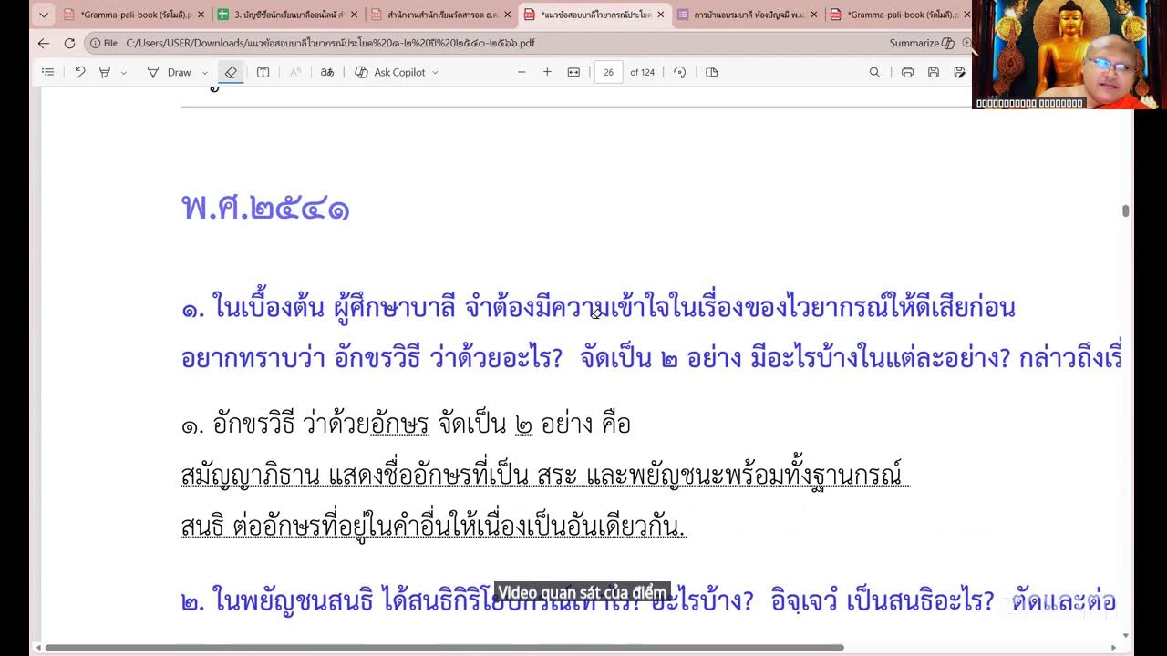Image resolution: width=1167 pixels, height=656 pixels.
Task: Toggle the Erase tool
Action: point(231,72)
